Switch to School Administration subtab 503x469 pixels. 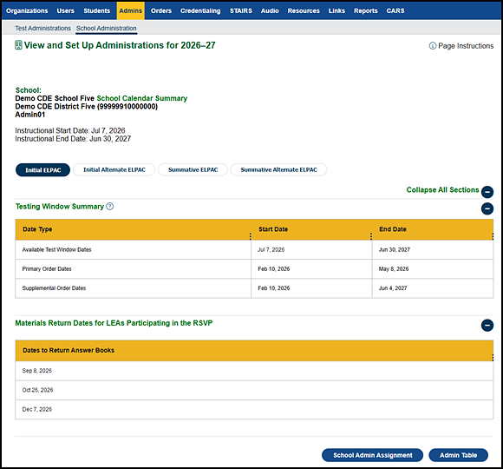107,29
